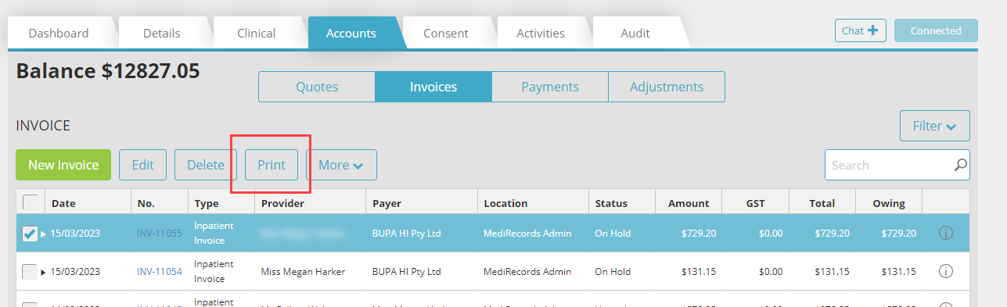Expand the Filter dropdown

point(935,126)
